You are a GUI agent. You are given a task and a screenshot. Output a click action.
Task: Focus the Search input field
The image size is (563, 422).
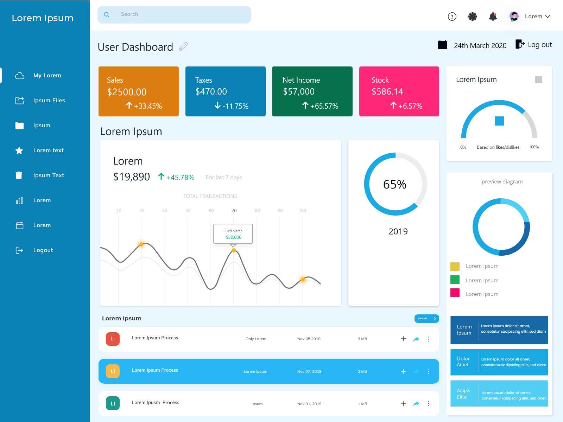[174, 15]
